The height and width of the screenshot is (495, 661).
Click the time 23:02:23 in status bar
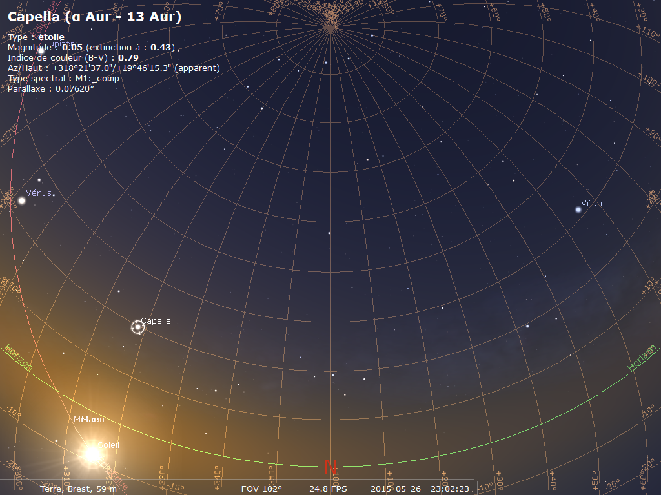(450, 489)
